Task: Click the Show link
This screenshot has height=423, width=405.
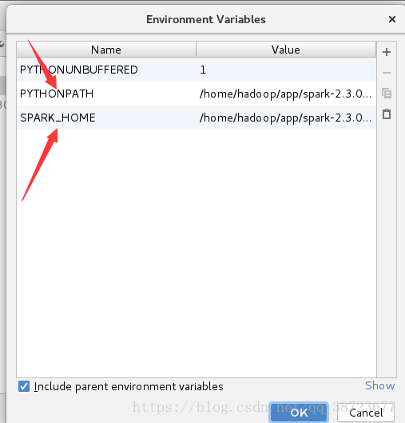Action: pos(380,385)
